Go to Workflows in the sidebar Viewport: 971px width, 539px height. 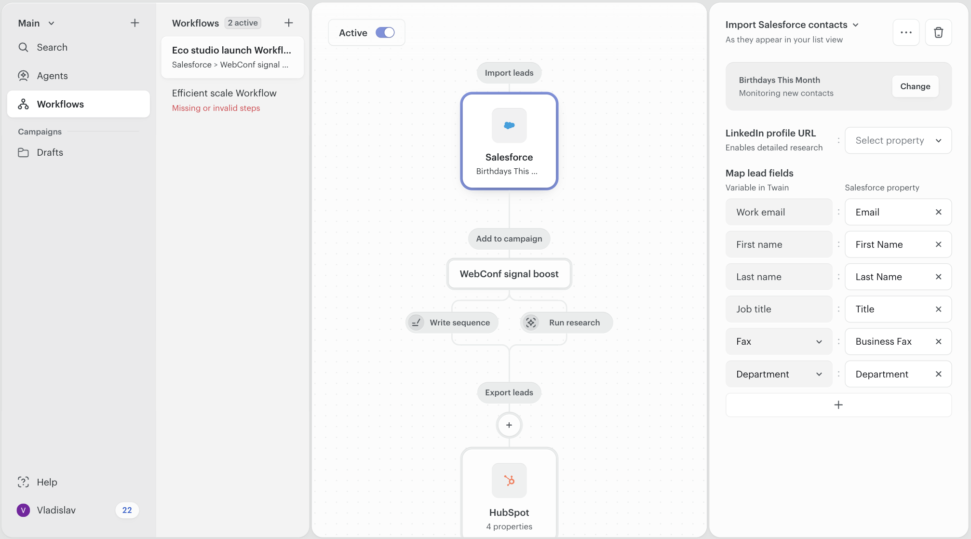coord(78,104)
